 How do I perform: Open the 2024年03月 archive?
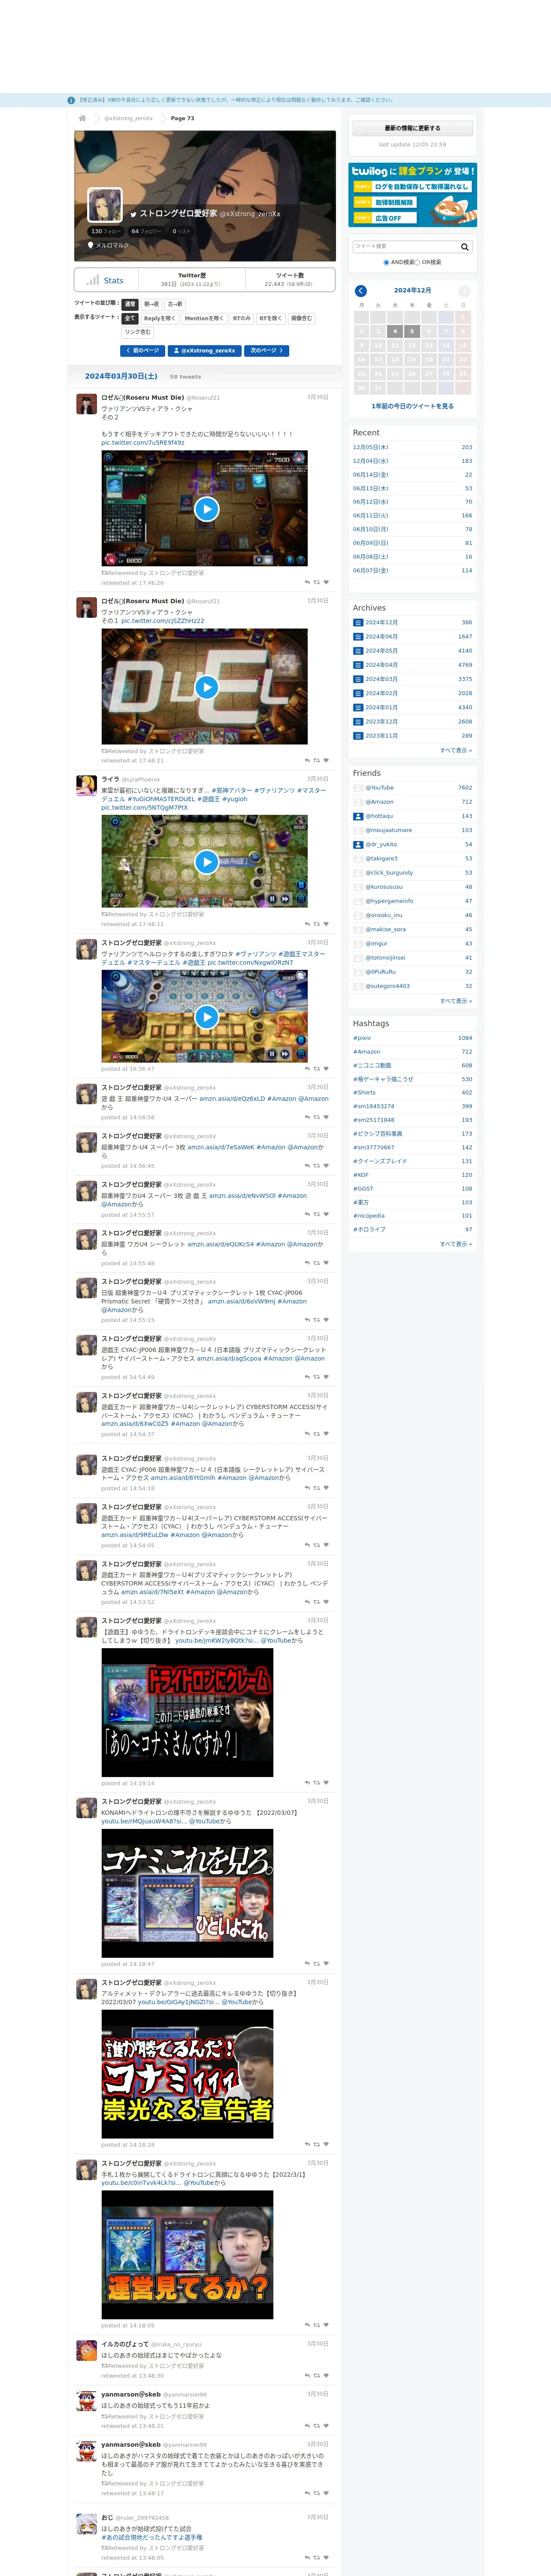(x=381, y=679)
